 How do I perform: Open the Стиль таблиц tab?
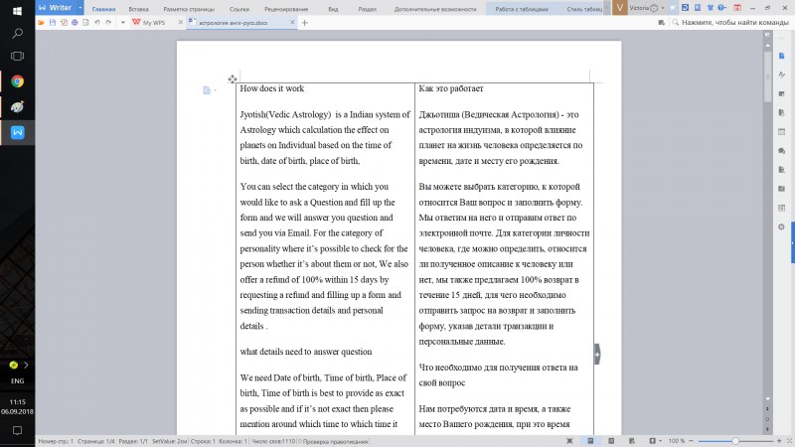584,9
